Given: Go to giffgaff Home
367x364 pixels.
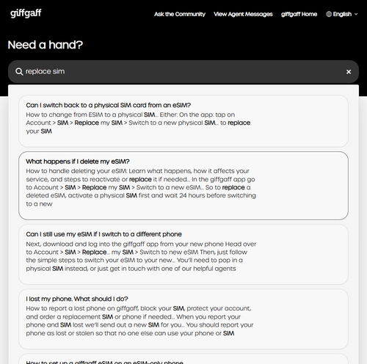Looking at the screenshot, I should 299,14.
